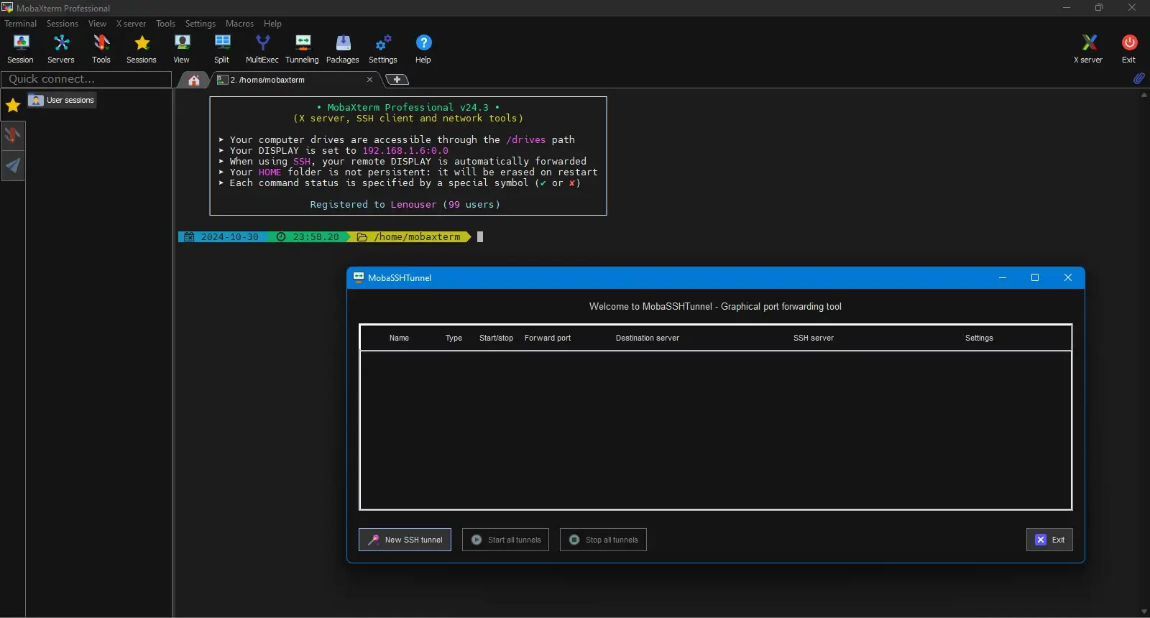The height and width of the screenshot is (618, 1150).
Task: Click the New SSH tunnel button
Action: [405, 540]
